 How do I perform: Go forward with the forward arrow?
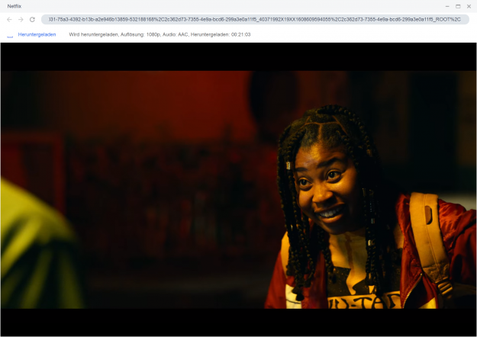pos(21,20)
